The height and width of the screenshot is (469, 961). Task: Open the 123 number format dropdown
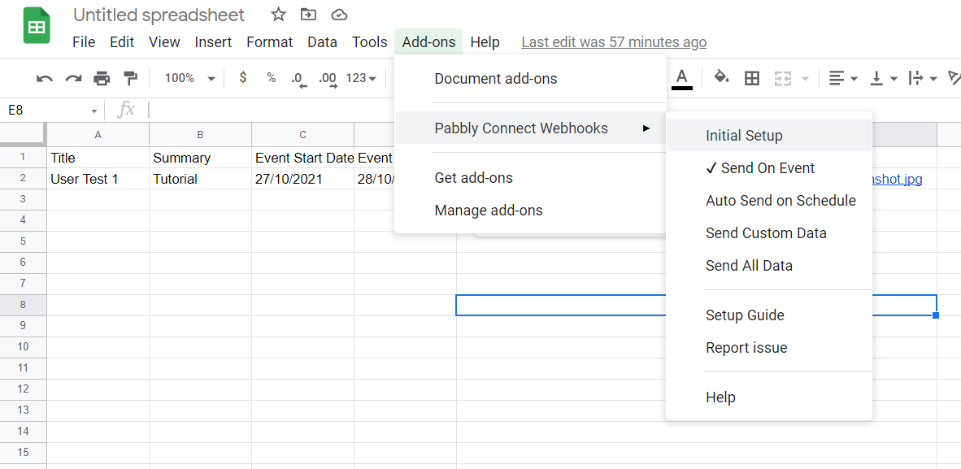(x=361, y=78)
